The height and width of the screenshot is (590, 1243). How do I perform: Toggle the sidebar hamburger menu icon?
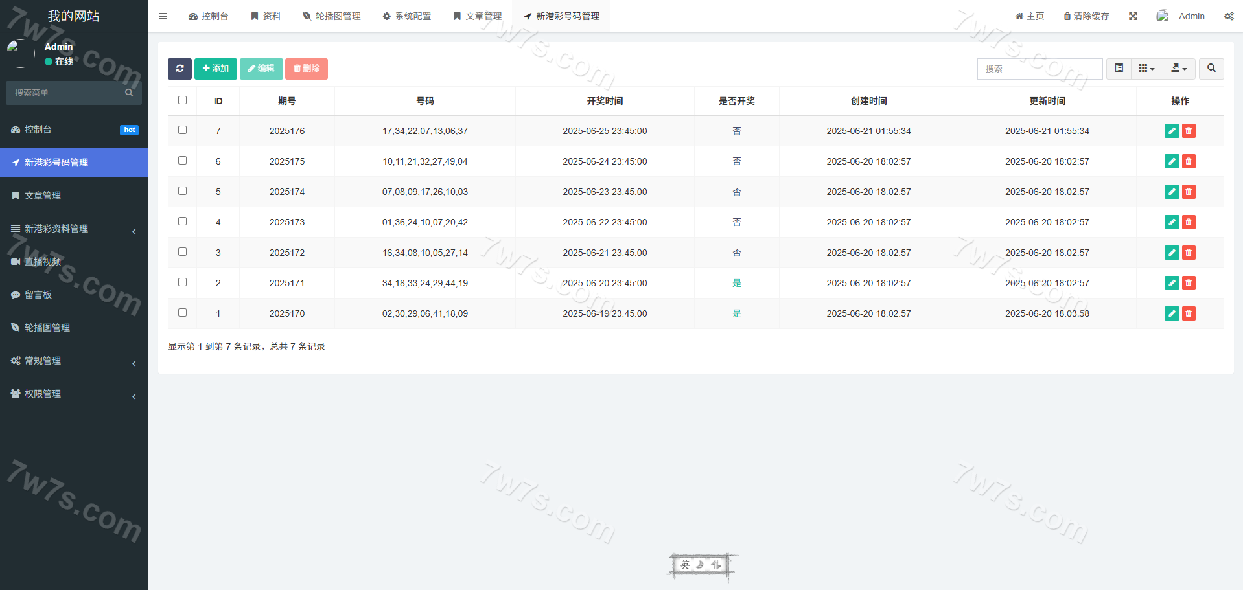click(163, 16)
